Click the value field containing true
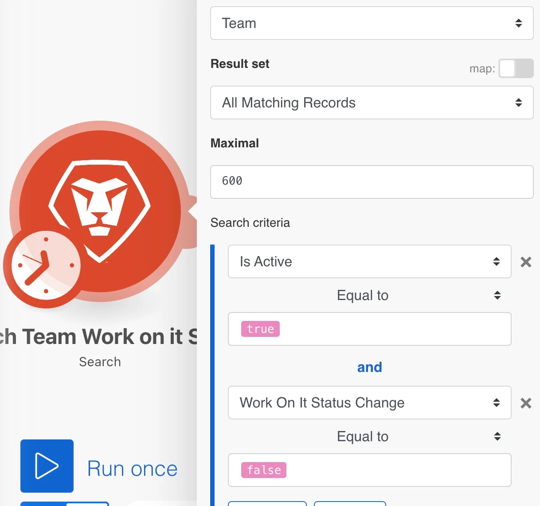 369,329
